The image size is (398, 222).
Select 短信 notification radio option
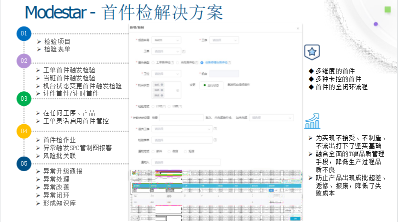tap(185, 151)
